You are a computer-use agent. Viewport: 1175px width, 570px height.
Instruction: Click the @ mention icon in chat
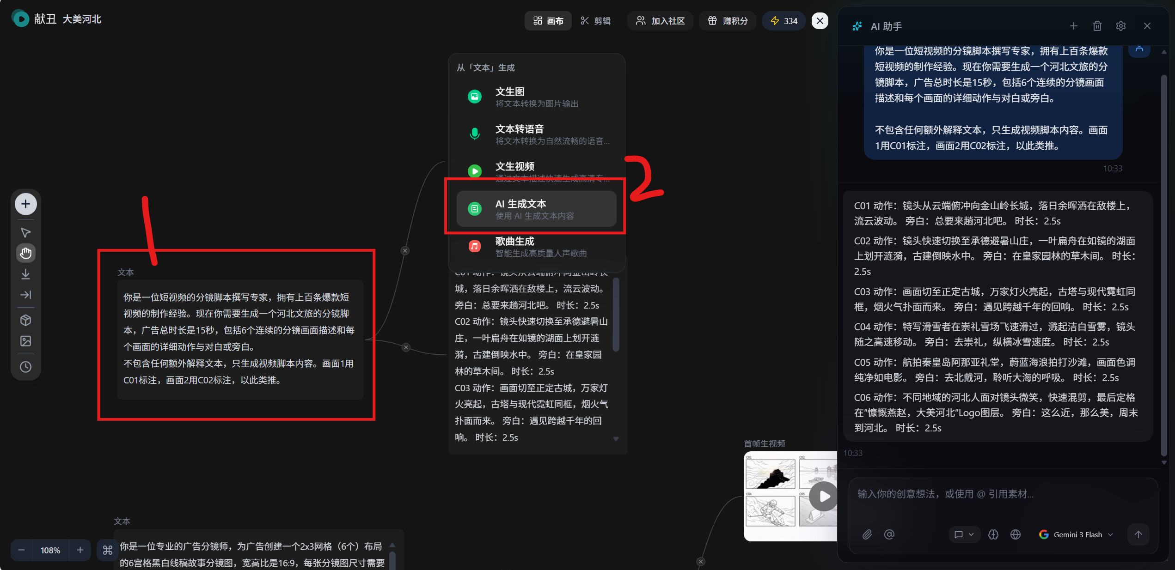889,534
